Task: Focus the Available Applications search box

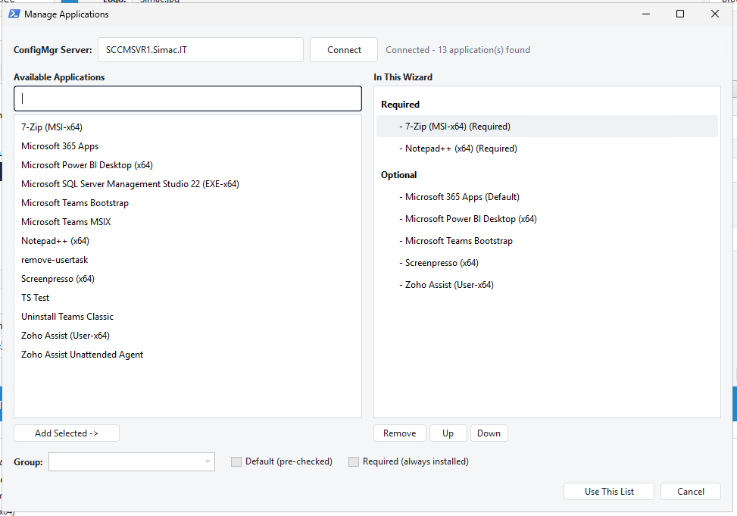Action: click(188, 99)
